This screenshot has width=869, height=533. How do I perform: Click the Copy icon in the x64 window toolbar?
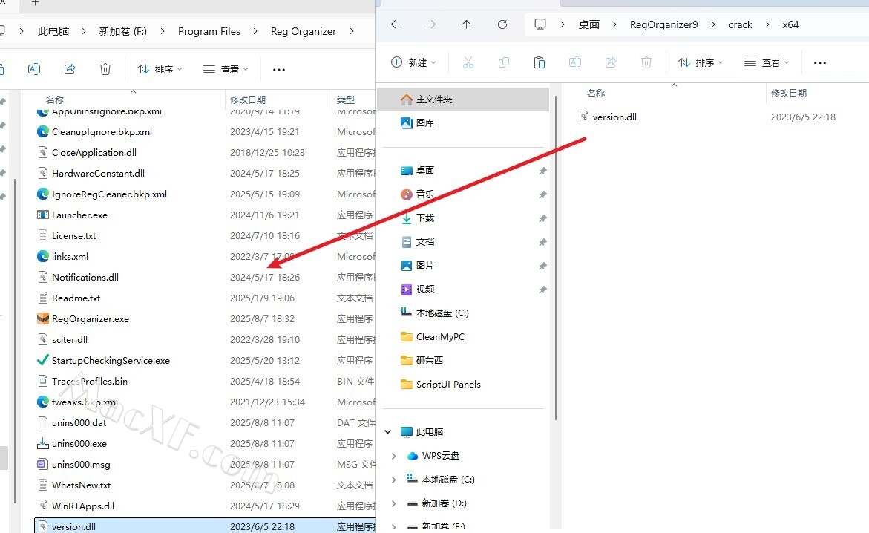tap(504, 62)
